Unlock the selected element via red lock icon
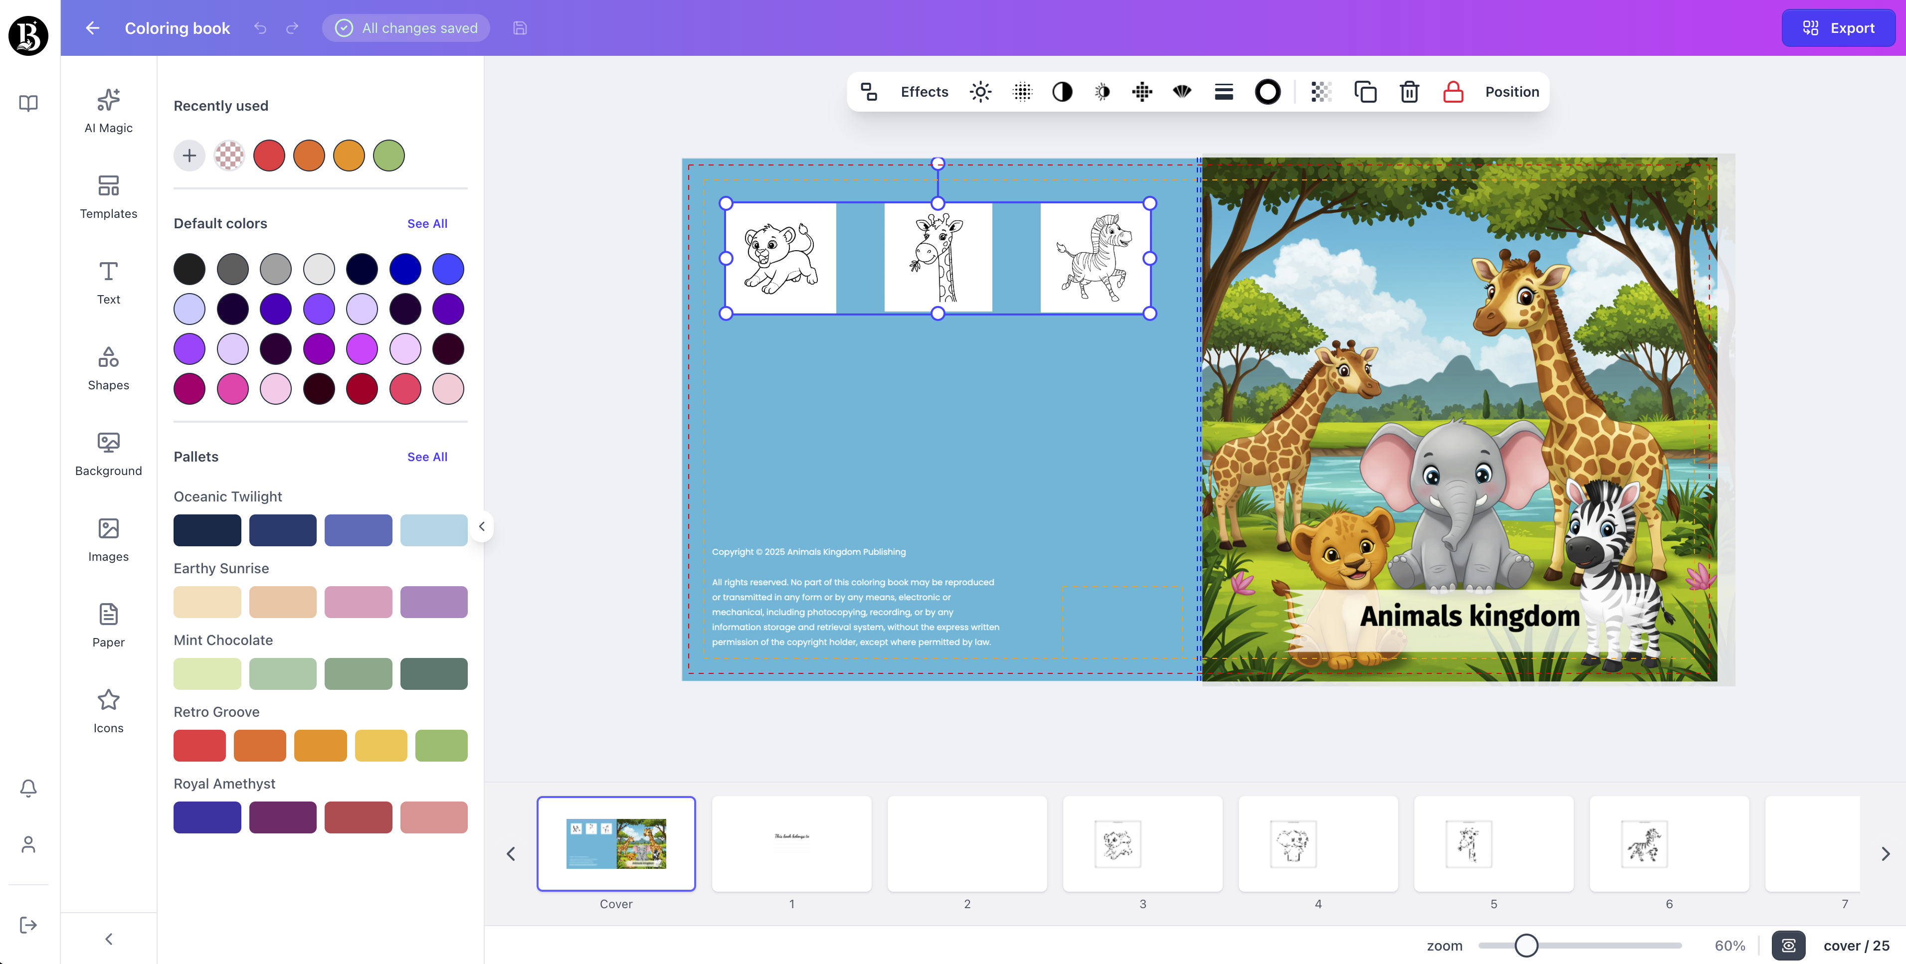The width and height of the screenshot is (1906, 964). 1452,92
